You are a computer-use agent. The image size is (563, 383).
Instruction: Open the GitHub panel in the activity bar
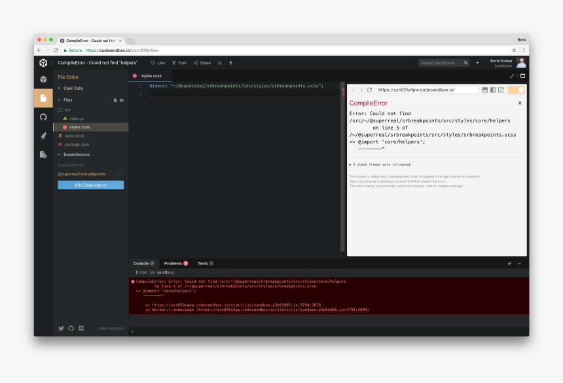click(43, 117)
